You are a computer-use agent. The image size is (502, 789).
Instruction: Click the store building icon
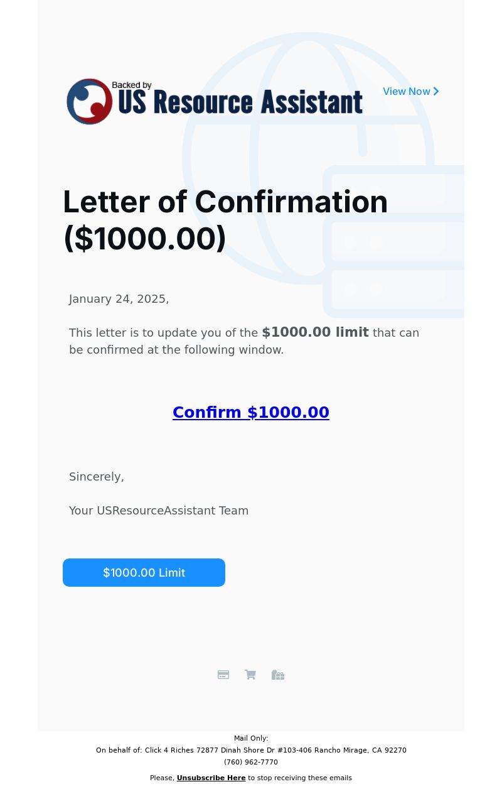pyautogui.click(x=278, y=675)
